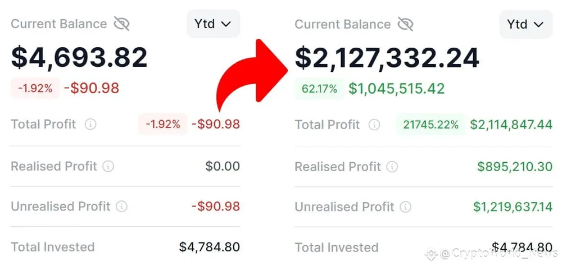
Task: Click the $4,693.82 balance amount
Action: (79, 57)
